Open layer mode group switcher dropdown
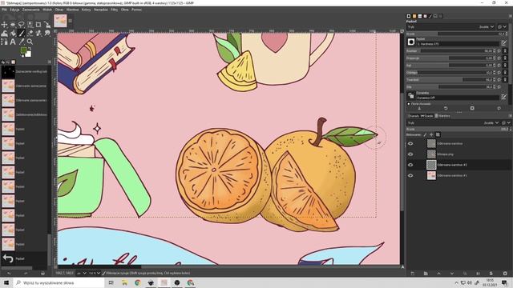This screenshot has height=288, width=513. 506,122
